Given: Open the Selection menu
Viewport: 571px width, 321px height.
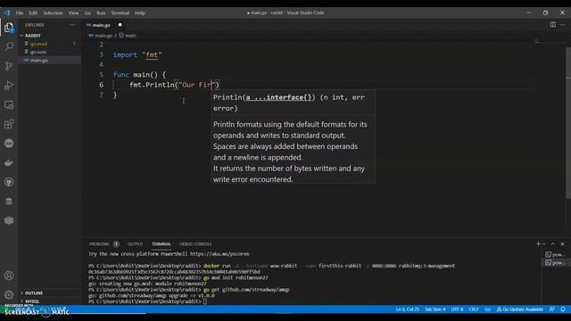Looking at the screenshot, I should tap(53, 12).
